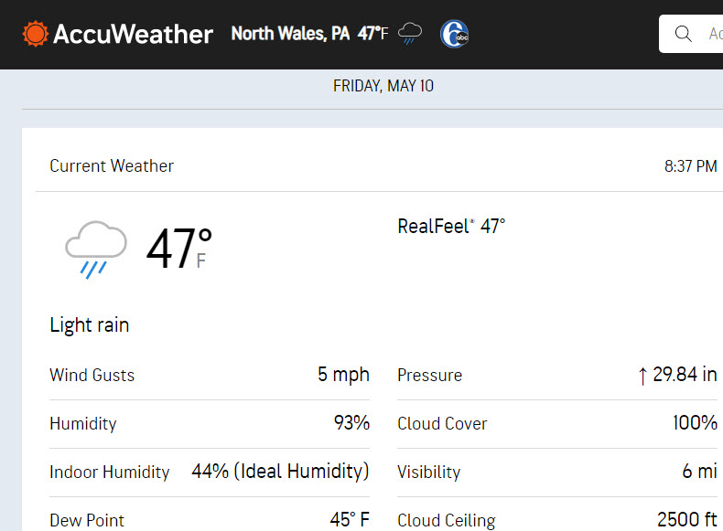
Task: Select the Cloud Cover 100% row
Action: click(x=557, y=424)
